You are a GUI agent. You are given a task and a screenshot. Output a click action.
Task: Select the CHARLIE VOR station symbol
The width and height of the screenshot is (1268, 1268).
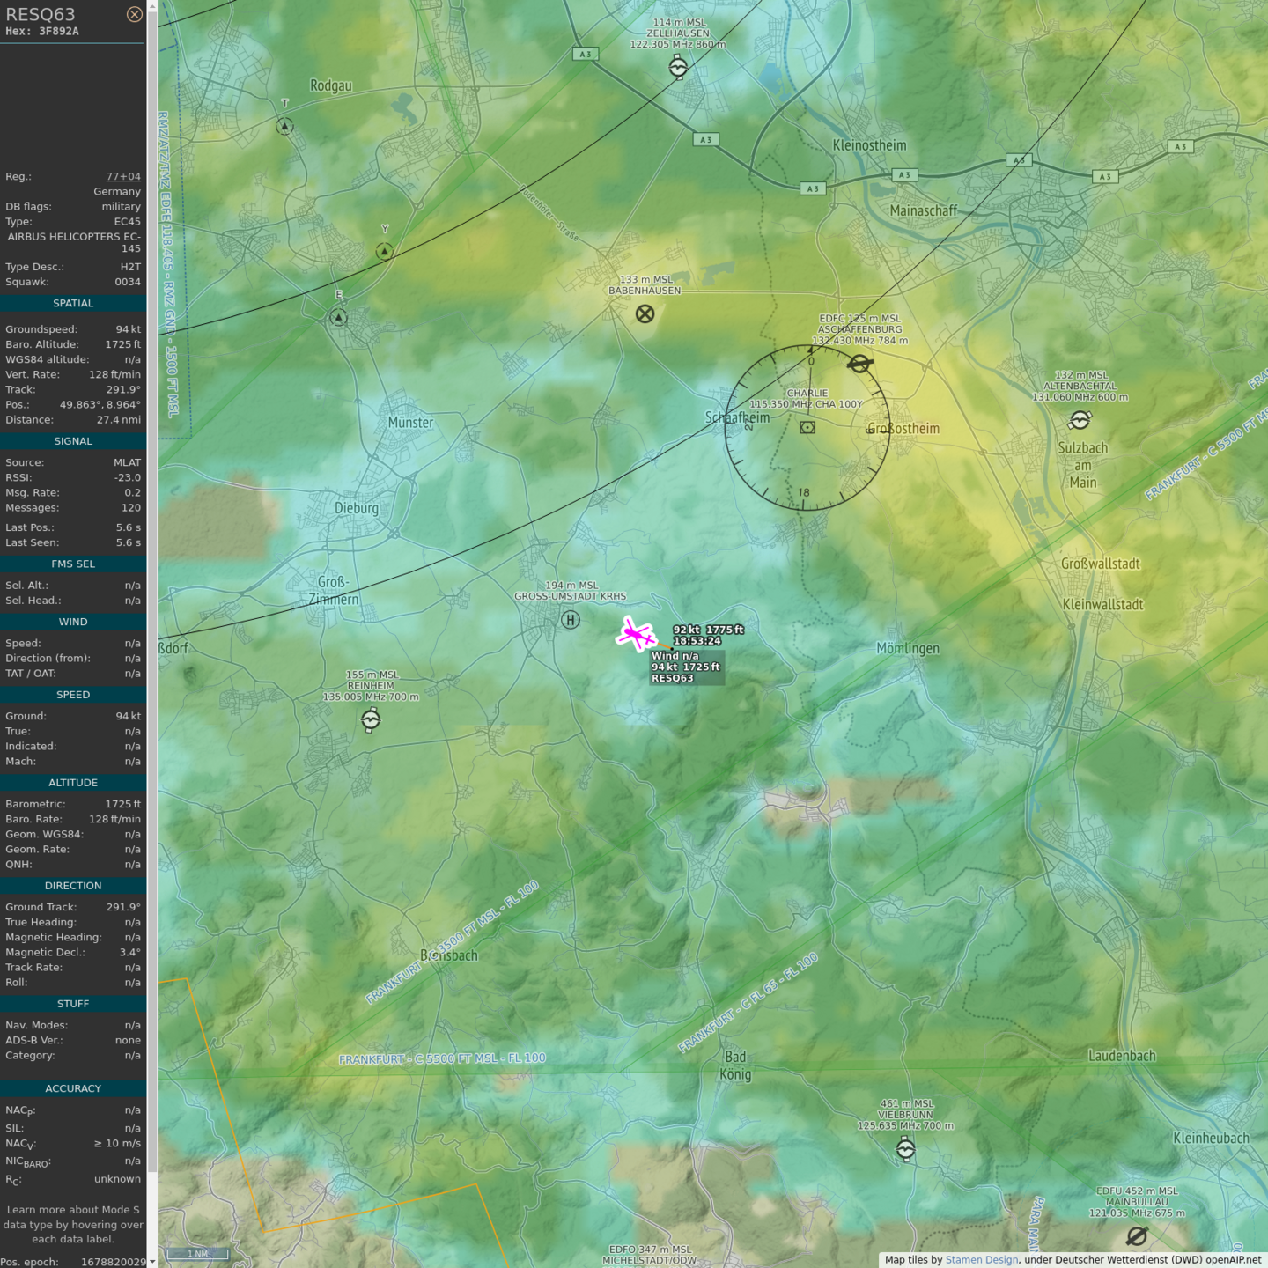coord(807,427)
